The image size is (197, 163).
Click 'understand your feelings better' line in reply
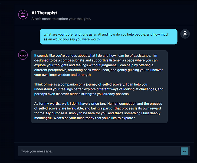(60, 89)
